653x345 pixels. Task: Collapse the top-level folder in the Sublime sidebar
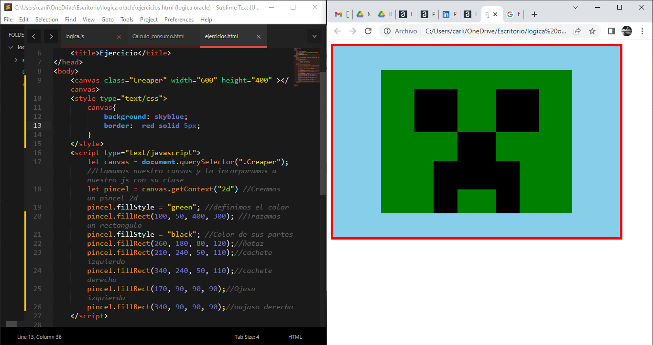11,47
